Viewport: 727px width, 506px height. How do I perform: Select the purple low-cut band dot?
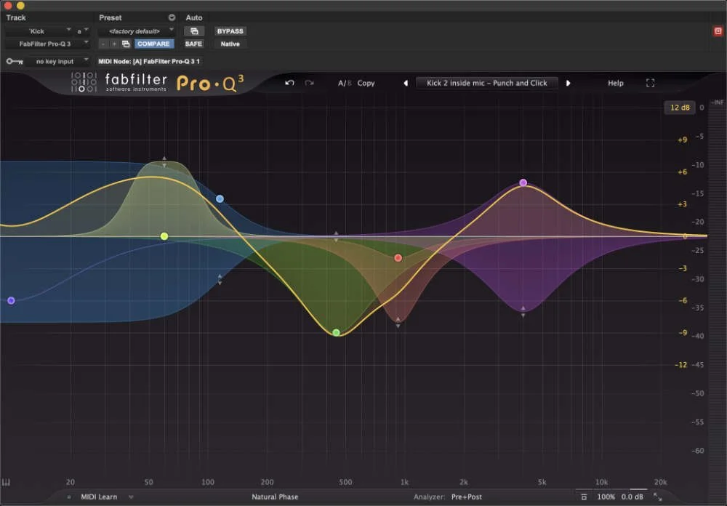pyautogui.click(x=11, y=300)
